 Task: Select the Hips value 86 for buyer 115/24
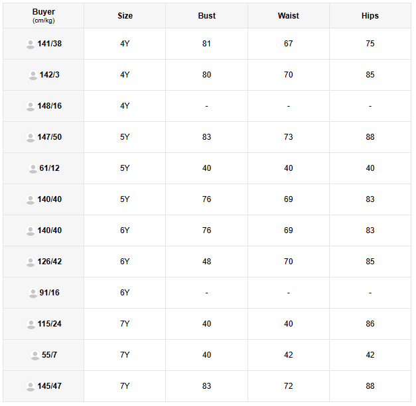tap(370, 324)
